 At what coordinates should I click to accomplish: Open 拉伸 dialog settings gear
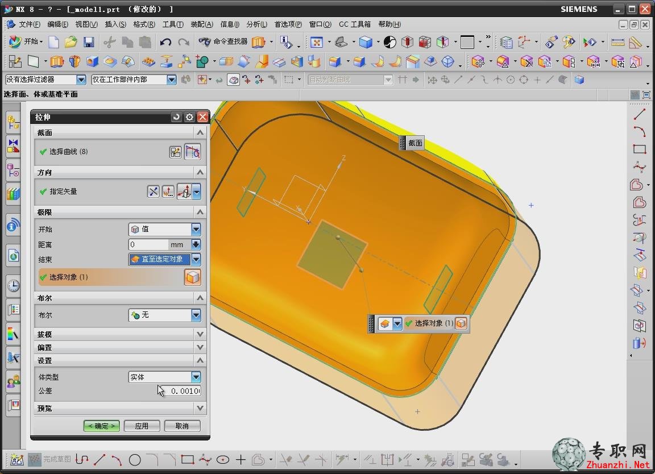189,117
